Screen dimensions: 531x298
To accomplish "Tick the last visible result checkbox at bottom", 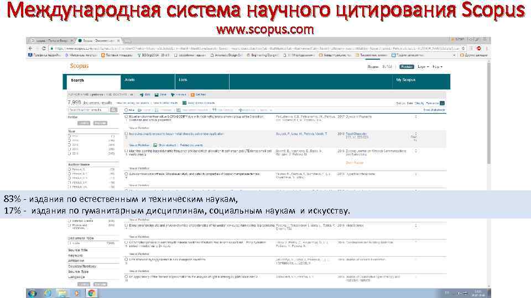I will coord(126,276).
